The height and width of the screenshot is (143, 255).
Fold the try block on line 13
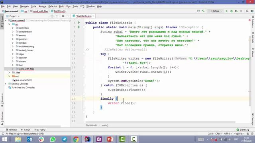point(84,54)
